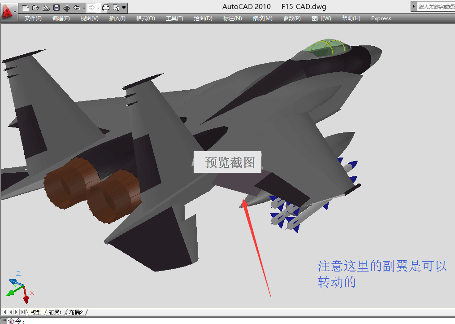Open the AutoCAD application menu button
455x324 pixels.
[x=9, y=12]
